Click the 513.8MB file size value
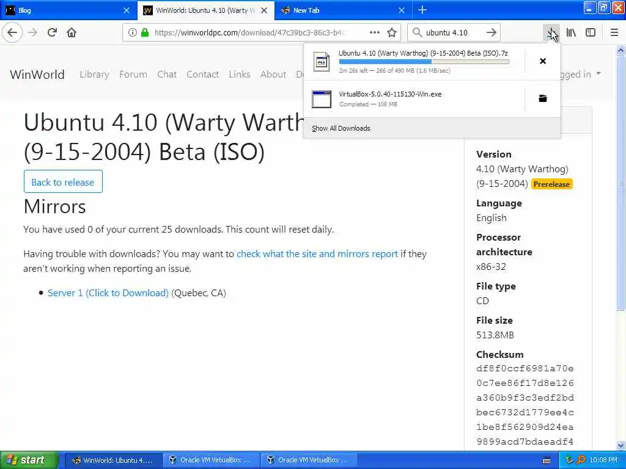This screenshot has height=469, width=626. pyautogui.click(x=495, y=335)
